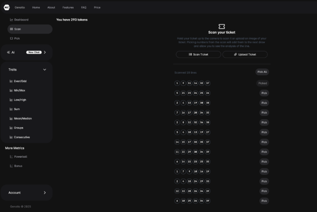Click number ball 27 in line 3 4 10 13 19 27
This screenshot has width=317, height=212.
(208, 132)
